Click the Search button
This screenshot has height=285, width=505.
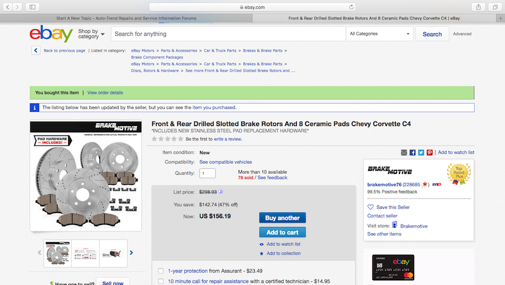tap(432, 34)
